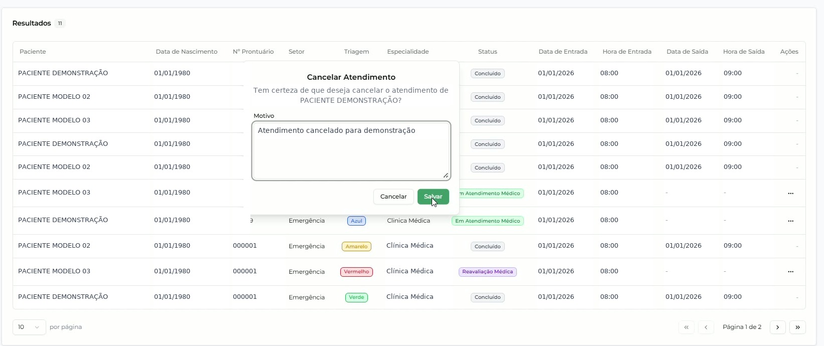824x346 pixels.
Task: Click the Concluído status in the Verde row
Action: click(487, 297)
